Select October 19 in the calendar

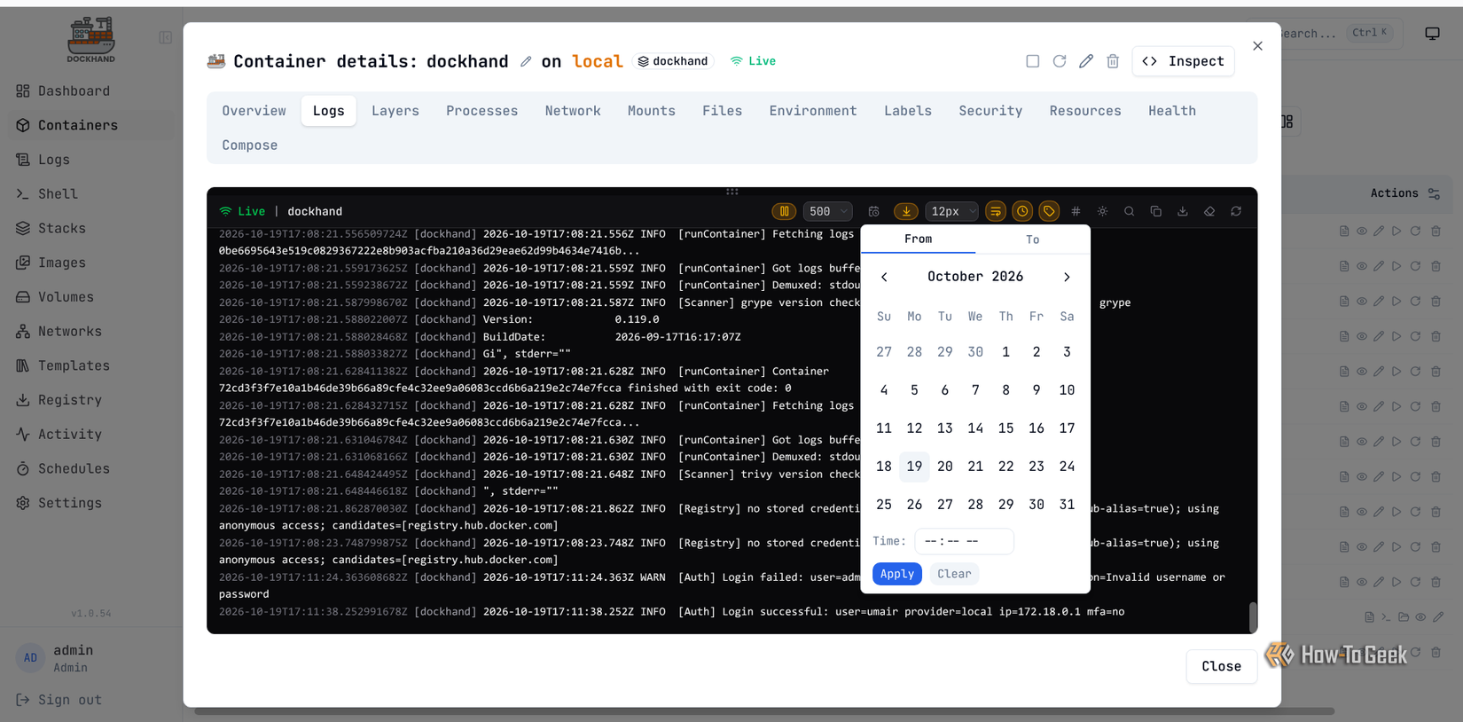(x=914, y=467)
